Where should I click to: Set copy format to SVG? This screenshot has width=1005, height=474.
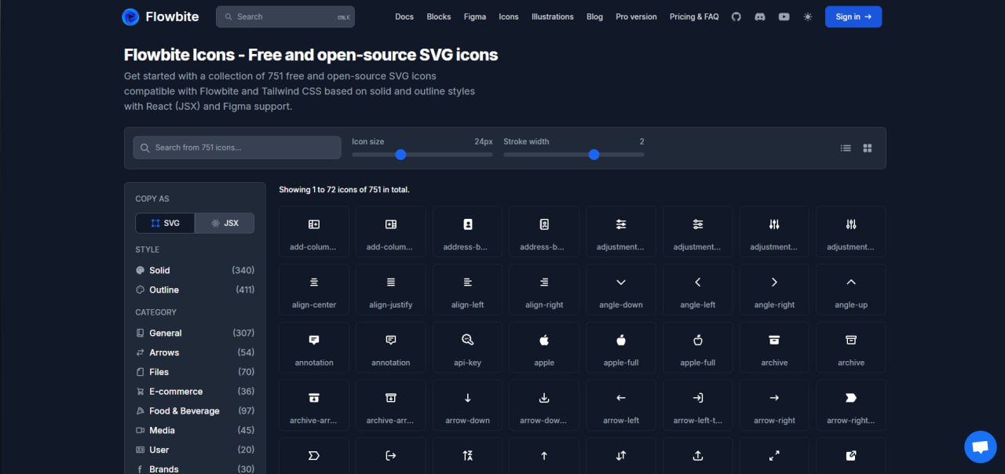pyautogui.click(x=166, y=223)
